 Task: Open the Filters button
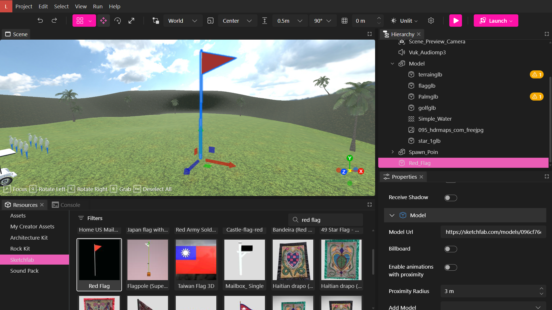(90, 218)
